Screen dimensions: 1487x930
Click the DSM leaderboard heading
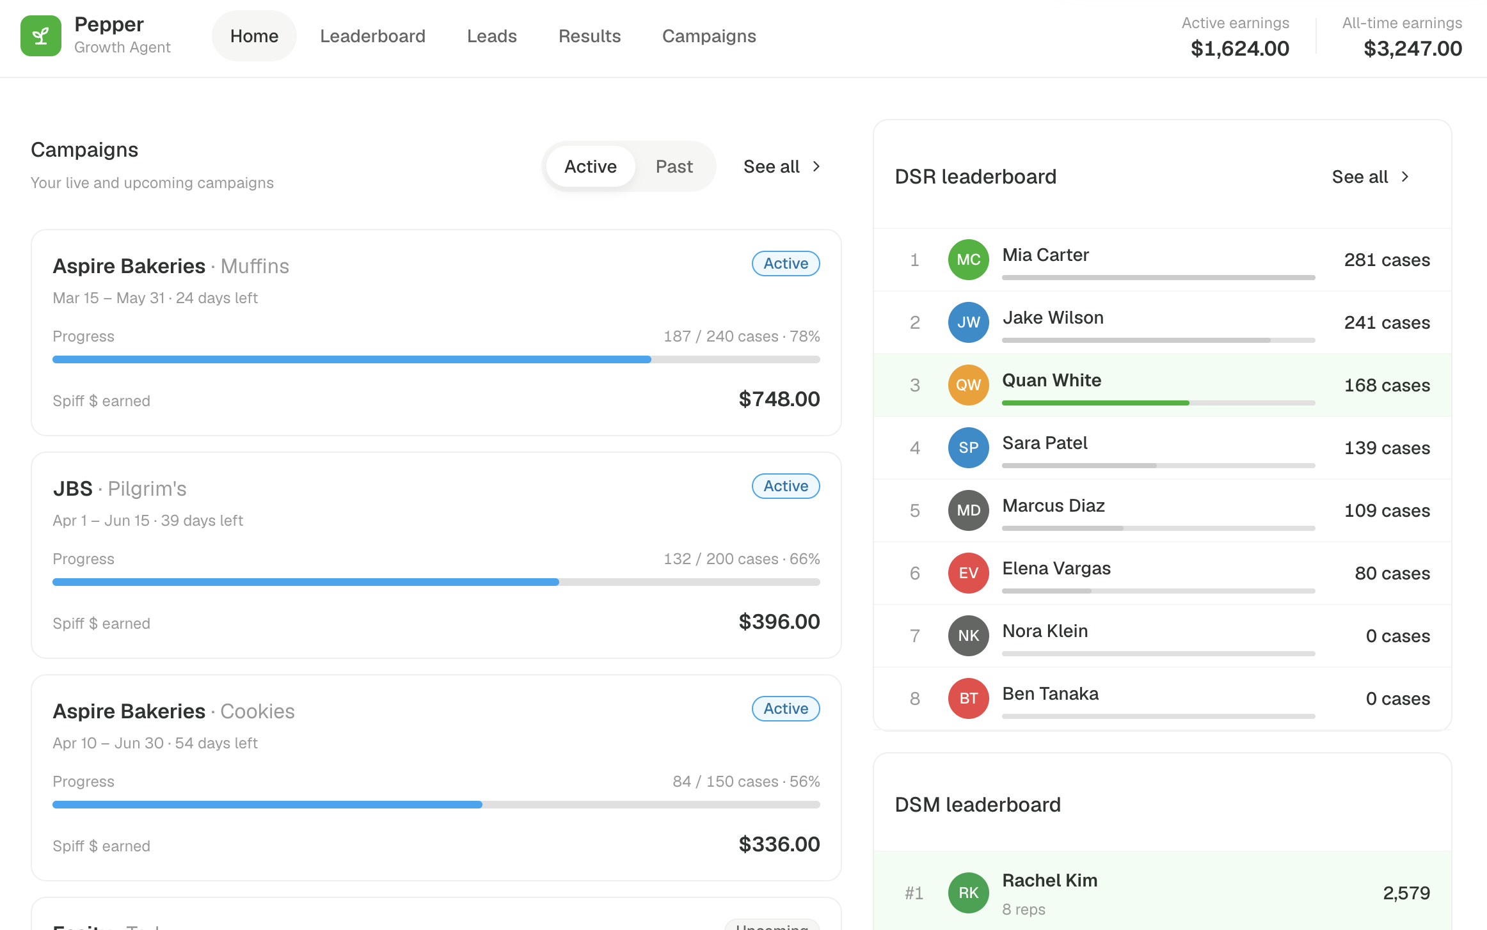(978, 805)
